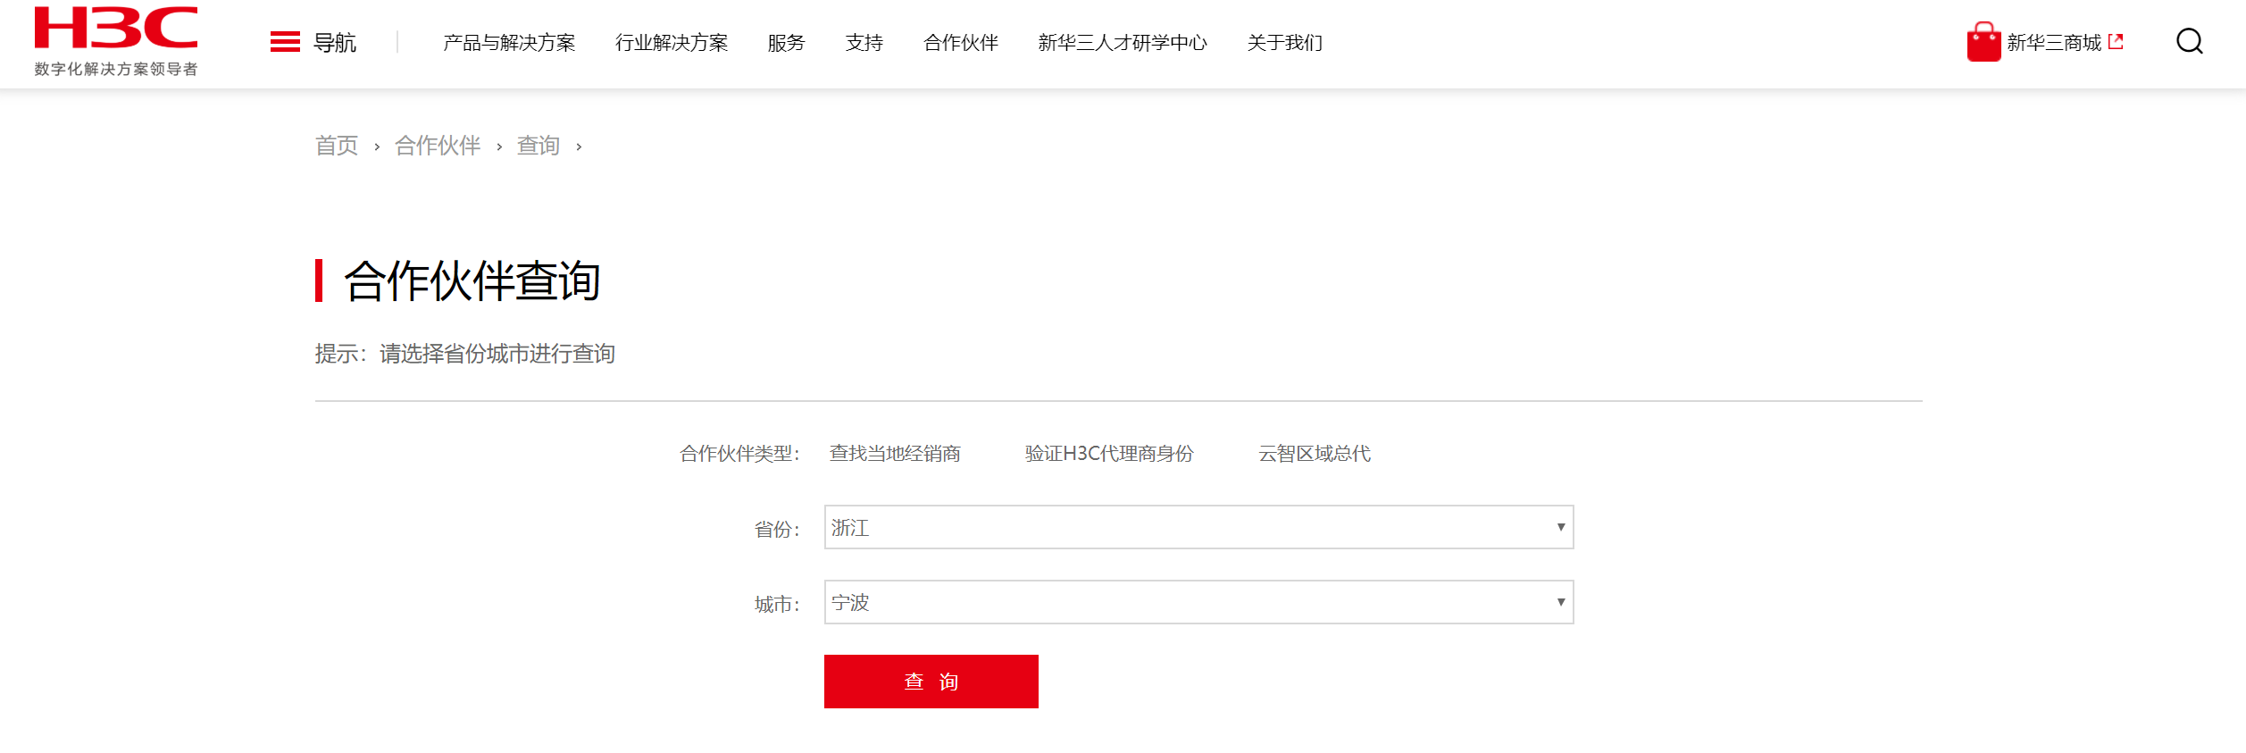
Task: Click the 合作伙伴查询 page heading
Action: click(x=472, y=281)
